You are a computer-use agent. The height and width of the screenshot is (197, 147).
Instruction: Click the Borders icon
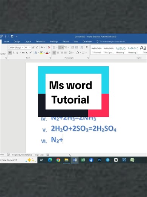tap(83, 53)
